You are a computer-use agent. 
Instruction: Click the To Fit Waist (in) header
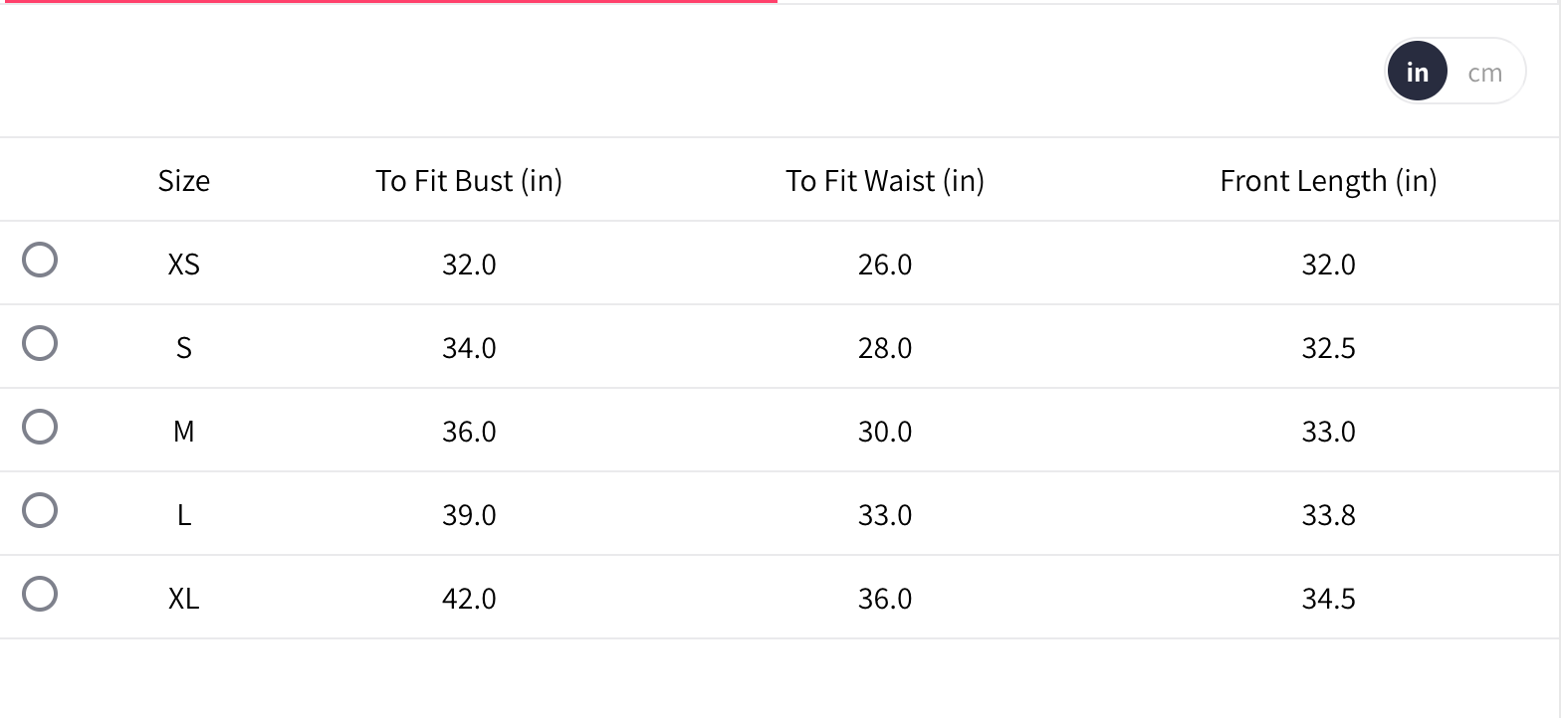pyautogui.click(x=885, y=181)
